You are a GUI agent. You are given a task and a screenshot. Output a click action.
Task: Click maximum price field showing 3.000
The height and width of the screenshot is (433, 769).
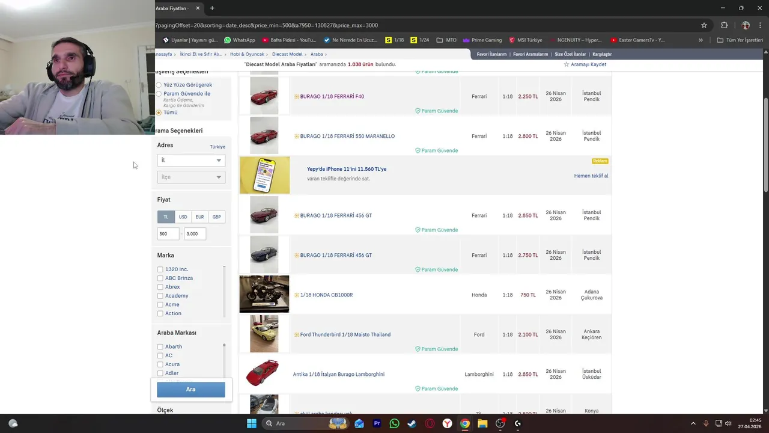tap(195, 233)
